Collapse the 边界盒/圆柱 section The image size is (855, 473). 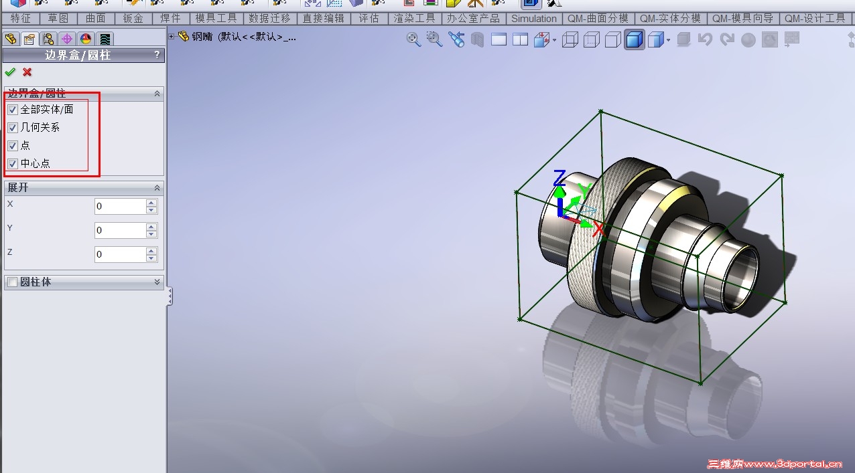[x=157, y=94]
